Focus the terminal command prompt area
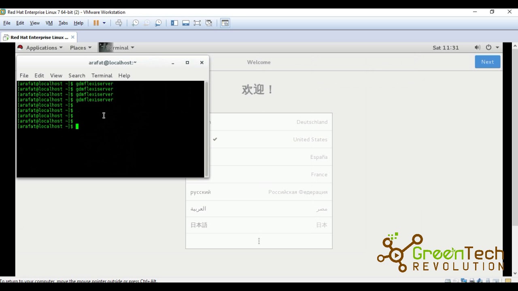The width and height of the screenshot is (518, 291). 110,129
